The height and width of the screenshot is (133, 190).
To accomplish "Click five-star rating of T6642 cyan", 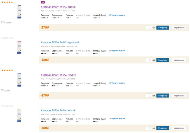I will click(7, 70).
